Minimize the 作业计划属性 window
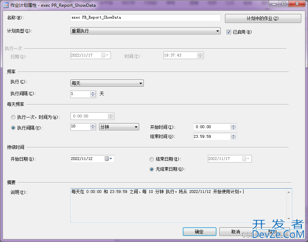The height and width of the screenshot is (242, 308). coord(274,4)
